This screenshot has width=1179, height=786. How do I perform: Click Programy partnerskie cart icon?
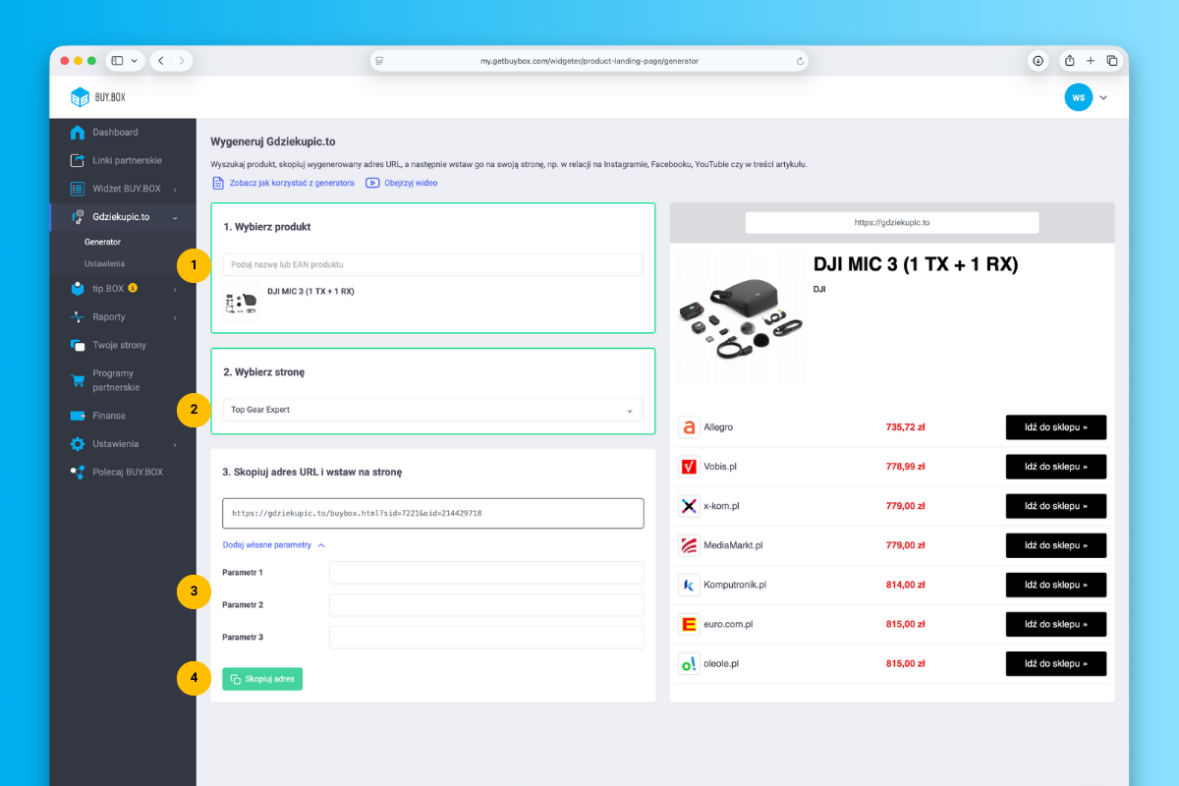(x=78, y=379)
